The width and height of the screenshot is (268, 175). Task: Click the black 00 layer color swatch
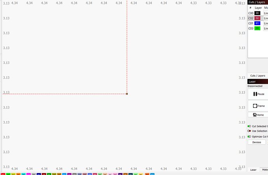tap(257, 13)
